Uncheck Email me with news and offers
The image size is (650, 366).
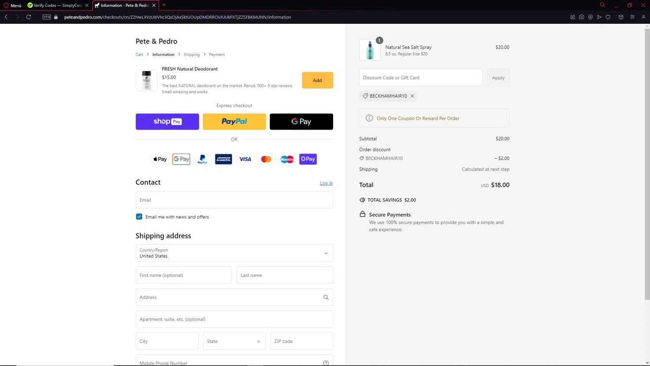pos(139,217)
